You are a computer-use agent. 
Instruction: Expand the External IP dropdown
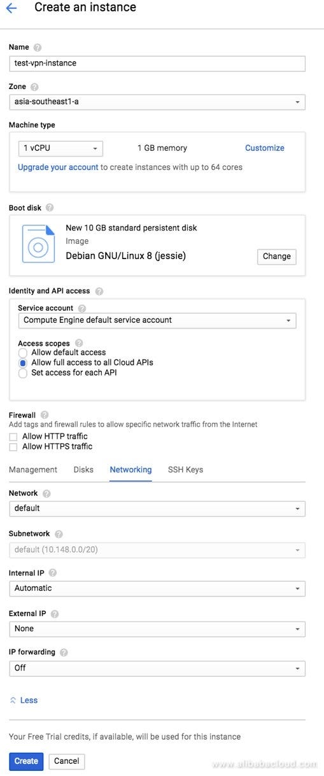(x=157, y=629)
